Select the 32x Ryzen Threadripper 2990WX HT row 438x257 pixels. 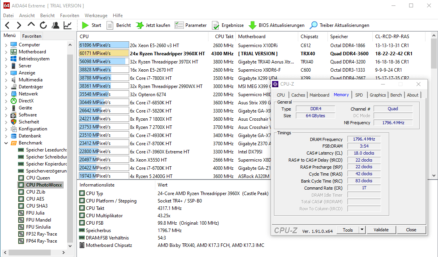click(166, 86)
